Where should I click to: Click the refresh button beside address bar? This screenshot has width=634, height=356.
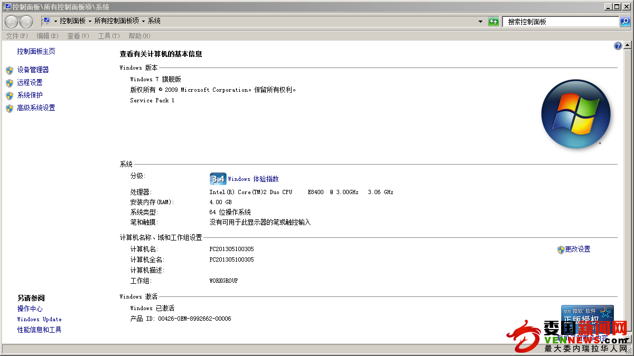tap(493, 22)
